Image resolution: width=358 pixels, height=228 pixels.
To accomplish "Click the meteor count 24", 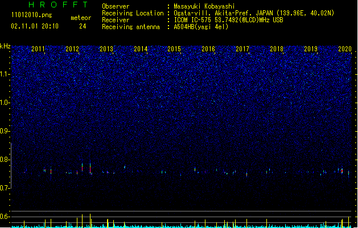I will click(83, 26).
